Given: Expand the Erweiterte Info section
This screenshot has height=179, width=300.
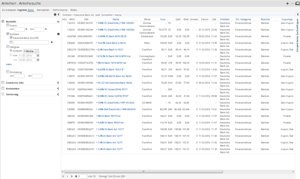Looking at the screenshot, I should (x=58, y=83).
